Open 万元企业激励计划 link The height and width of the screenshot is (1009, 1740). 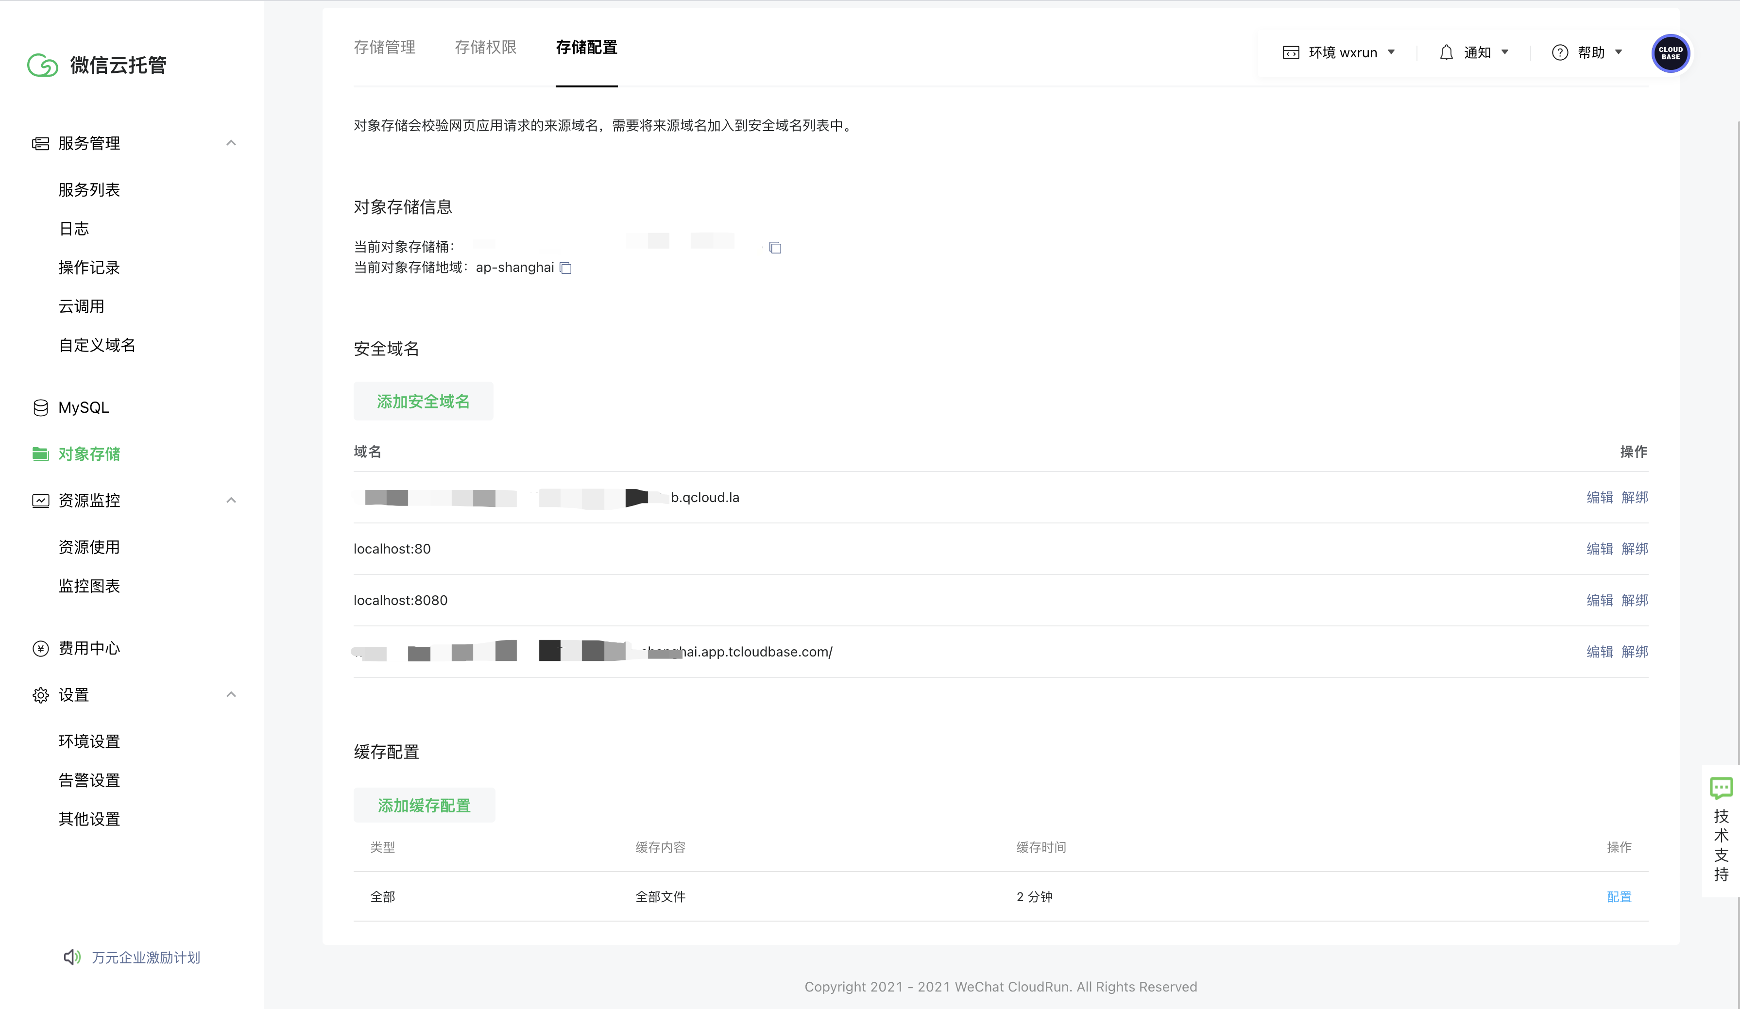pyautogui.click(x=146, y=957)
